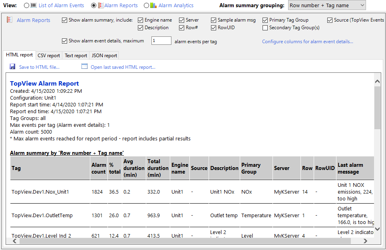Select the List of Alarm Events radio button

[x=27, y=6]
